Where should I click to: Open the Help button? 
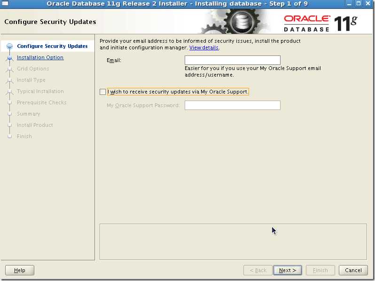point(20,270)
